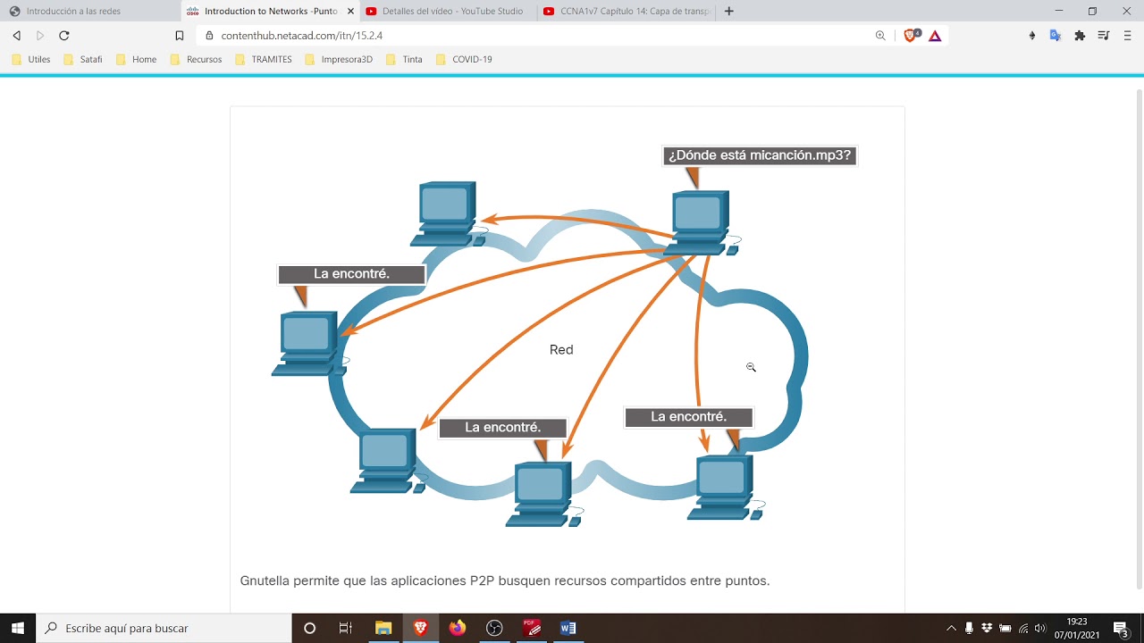Open the Extensions puzzle-piece menu
Image resolution: width=1144 pixels, height=643 pixels.
tap(1080, 36)
